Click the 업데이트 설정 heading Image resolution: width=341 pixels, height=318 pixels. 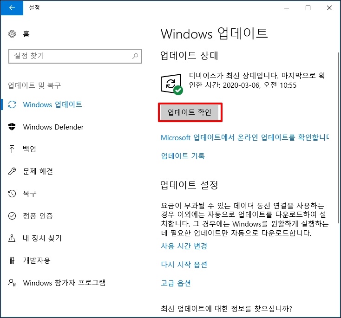click(189, 185)
